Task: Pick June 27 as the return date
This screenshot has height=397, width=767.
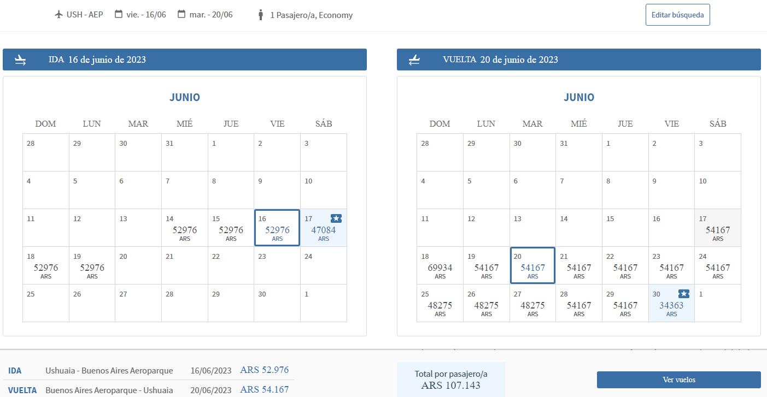Action: [x=532, y=304]
